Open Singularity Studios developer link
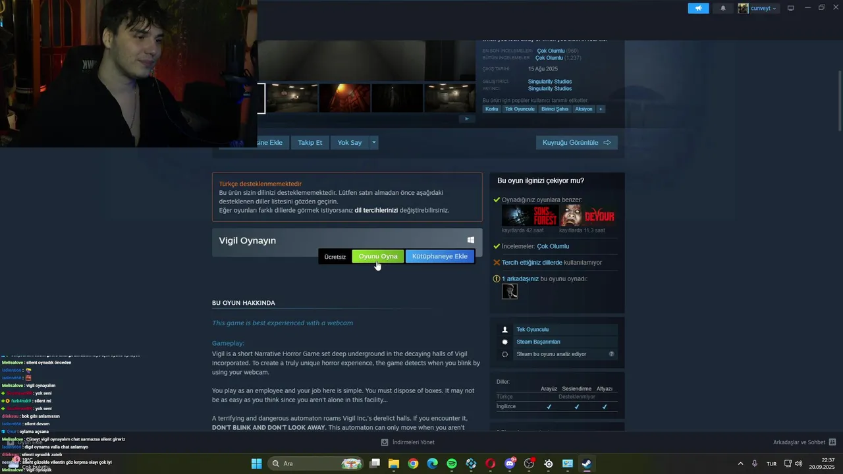Image resolution: width=843 pixels, height=474 pixels. (x=550, y=82)
